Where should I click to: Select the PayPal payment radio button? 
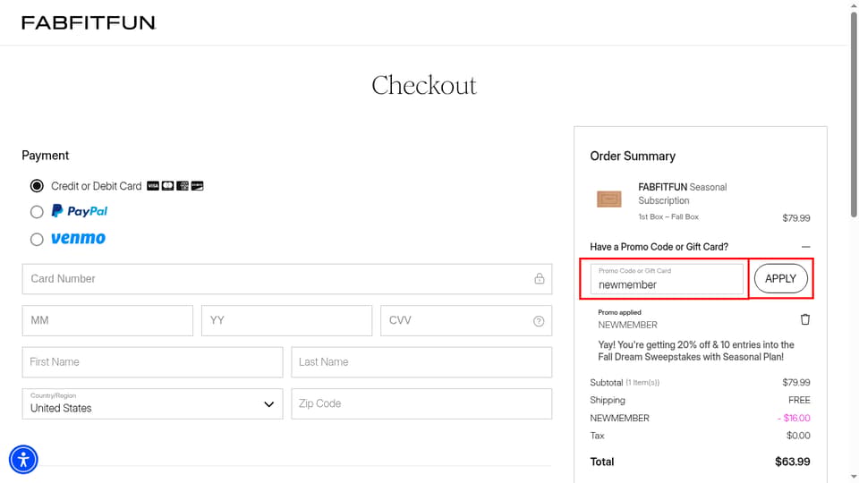(x=37, y=212)
